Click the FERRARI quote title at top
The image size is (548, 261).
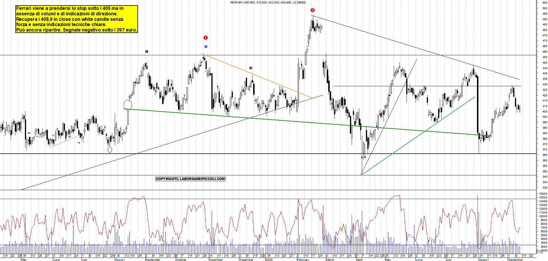point(268,2)
